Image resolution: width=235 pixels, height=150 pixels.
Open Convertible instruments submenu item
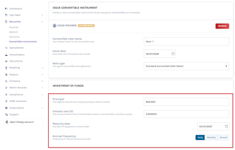point(23,42)
